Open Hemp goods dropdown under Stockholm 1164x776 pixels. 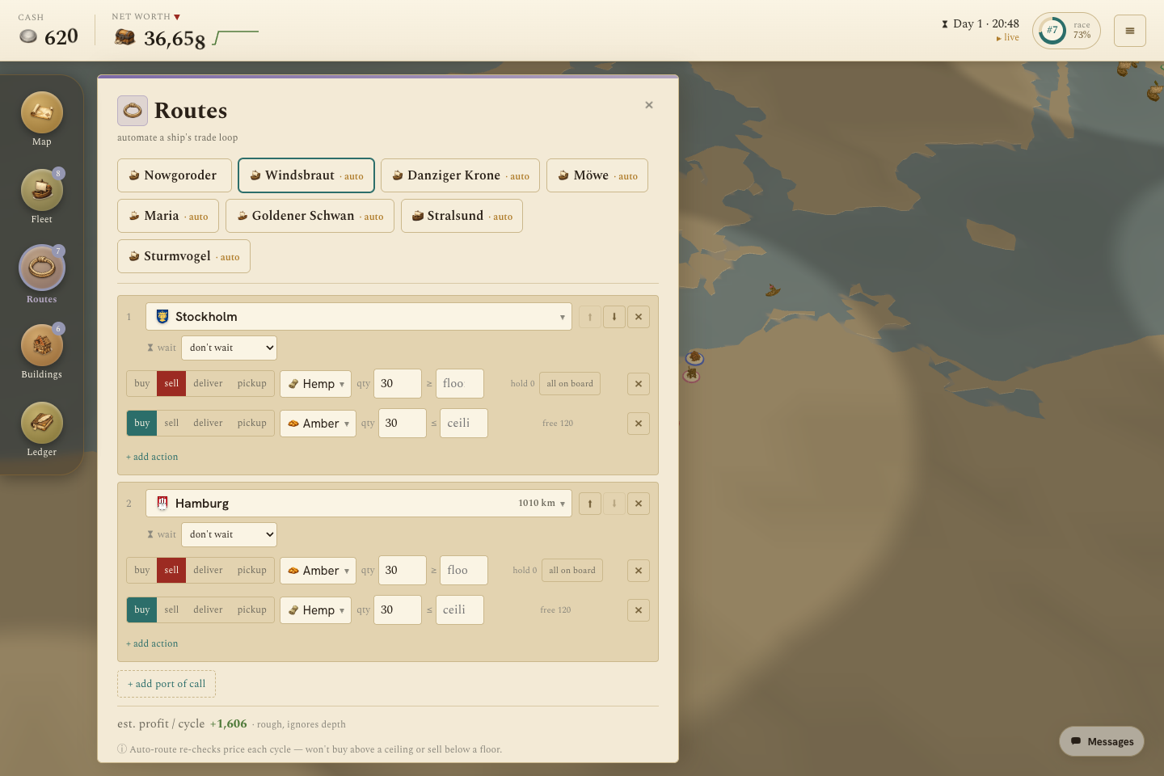coord(316,384)
